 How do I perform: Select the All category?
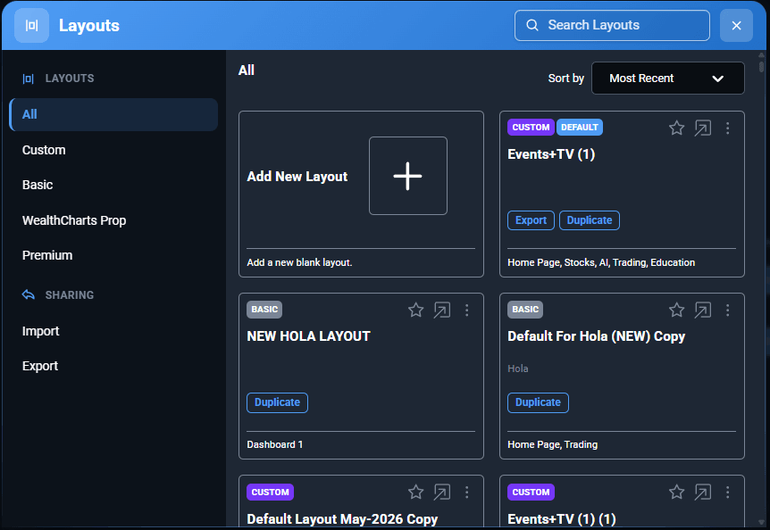click(113, 114)
